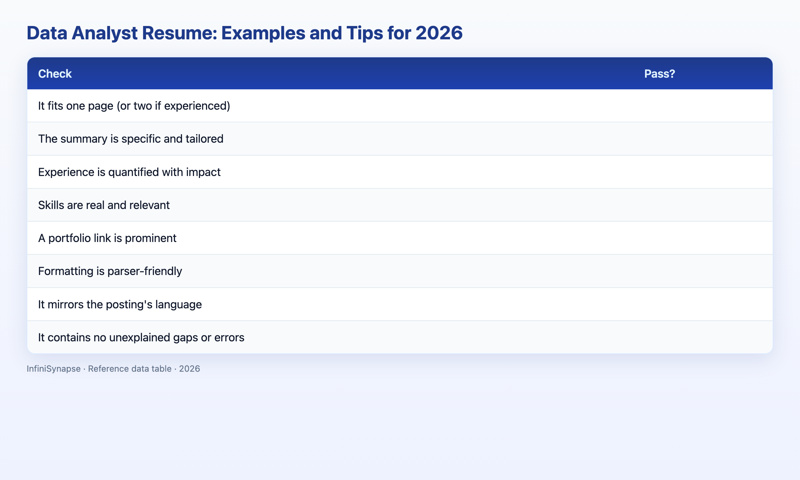Click the footer 'InfiniSynapse · Reference data table · 2026'
Screen dimensions: 800x480
click(113, 369)
